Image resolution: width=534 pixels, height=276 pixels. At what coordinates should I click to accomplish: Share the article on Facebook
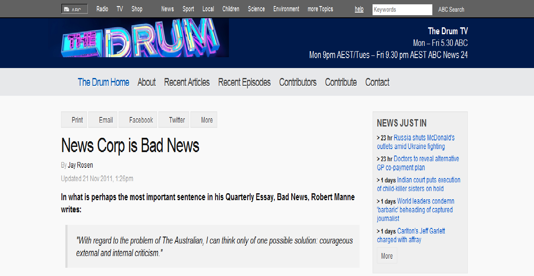pos(138,120)
